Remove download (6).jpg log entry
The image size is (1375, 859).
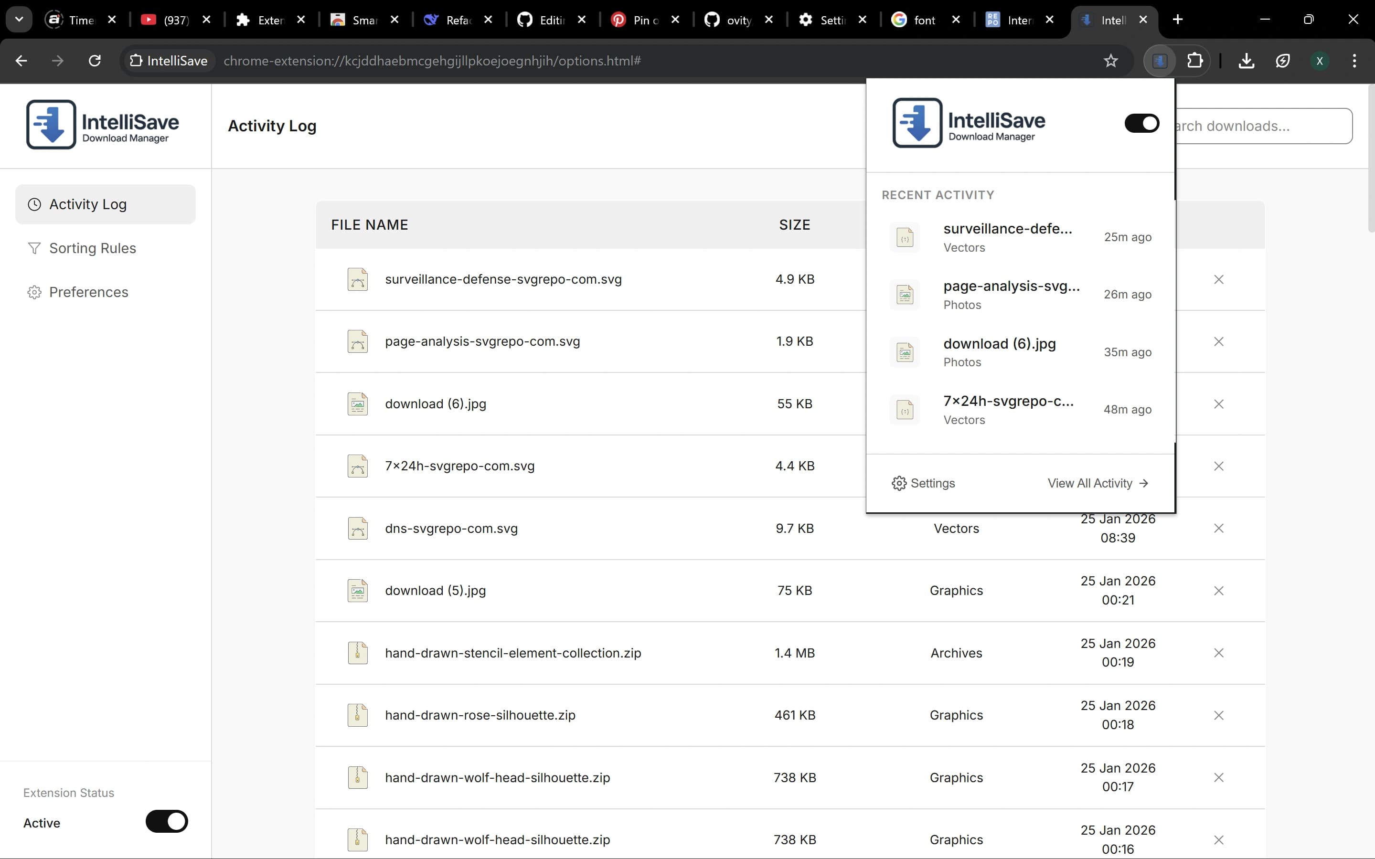tap(1218, 404)
